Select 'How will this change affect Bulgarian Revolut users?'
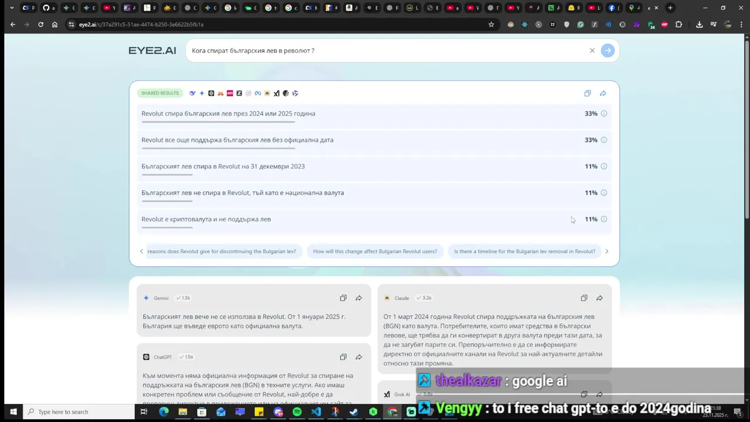The image size is (750, 422). tap(375, 251)
